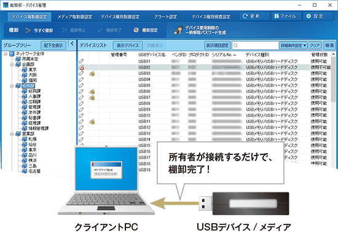This screenshot has height=233, width=338.
Task: Click the magnifier icon in the search box
Action: (235, 45)
